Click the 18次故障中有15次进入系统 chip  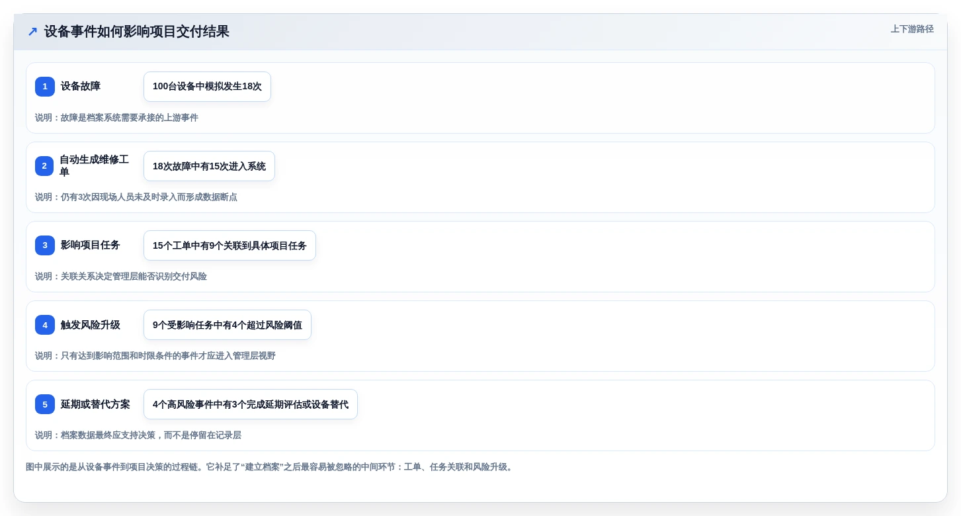coord(209,166)
